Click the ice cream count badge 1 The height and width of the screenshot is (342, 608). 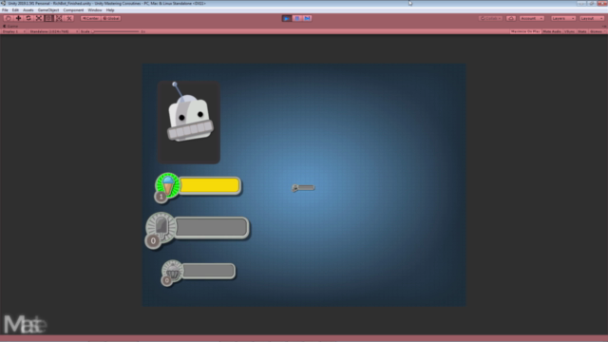(161, 197)
